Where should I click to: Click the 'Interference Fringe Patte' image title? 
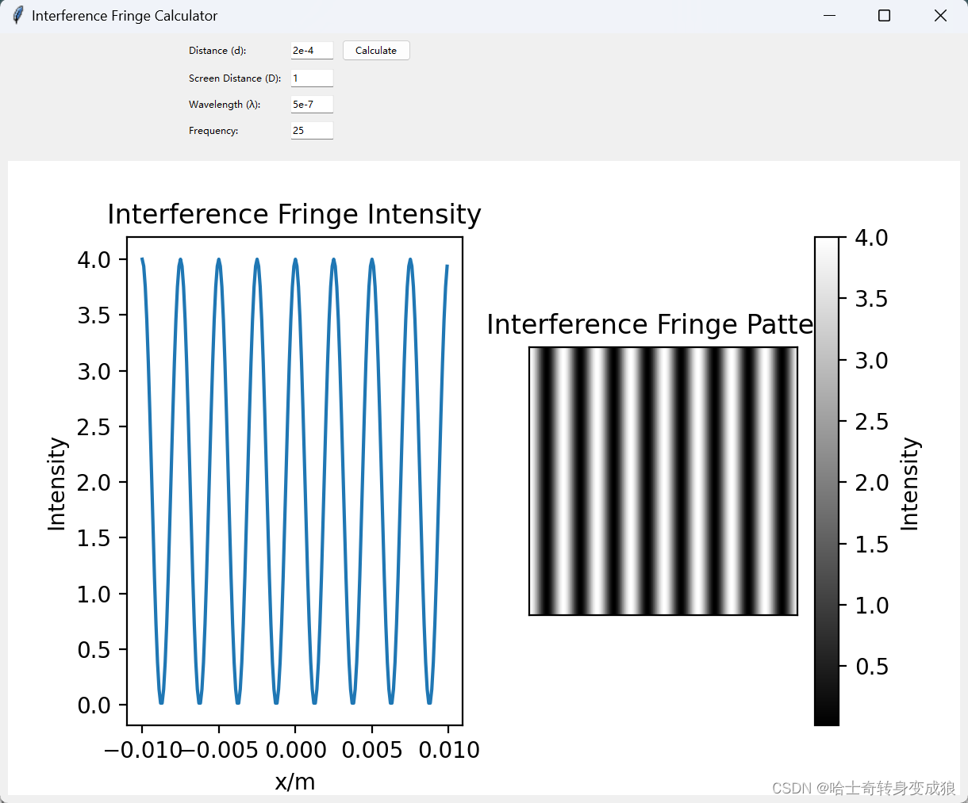click(650, 324)
